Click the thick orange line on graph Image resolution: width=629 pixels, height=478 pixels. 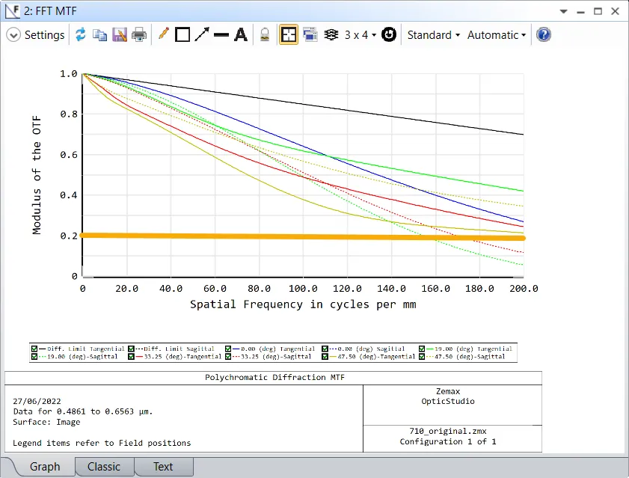[299, 236]
